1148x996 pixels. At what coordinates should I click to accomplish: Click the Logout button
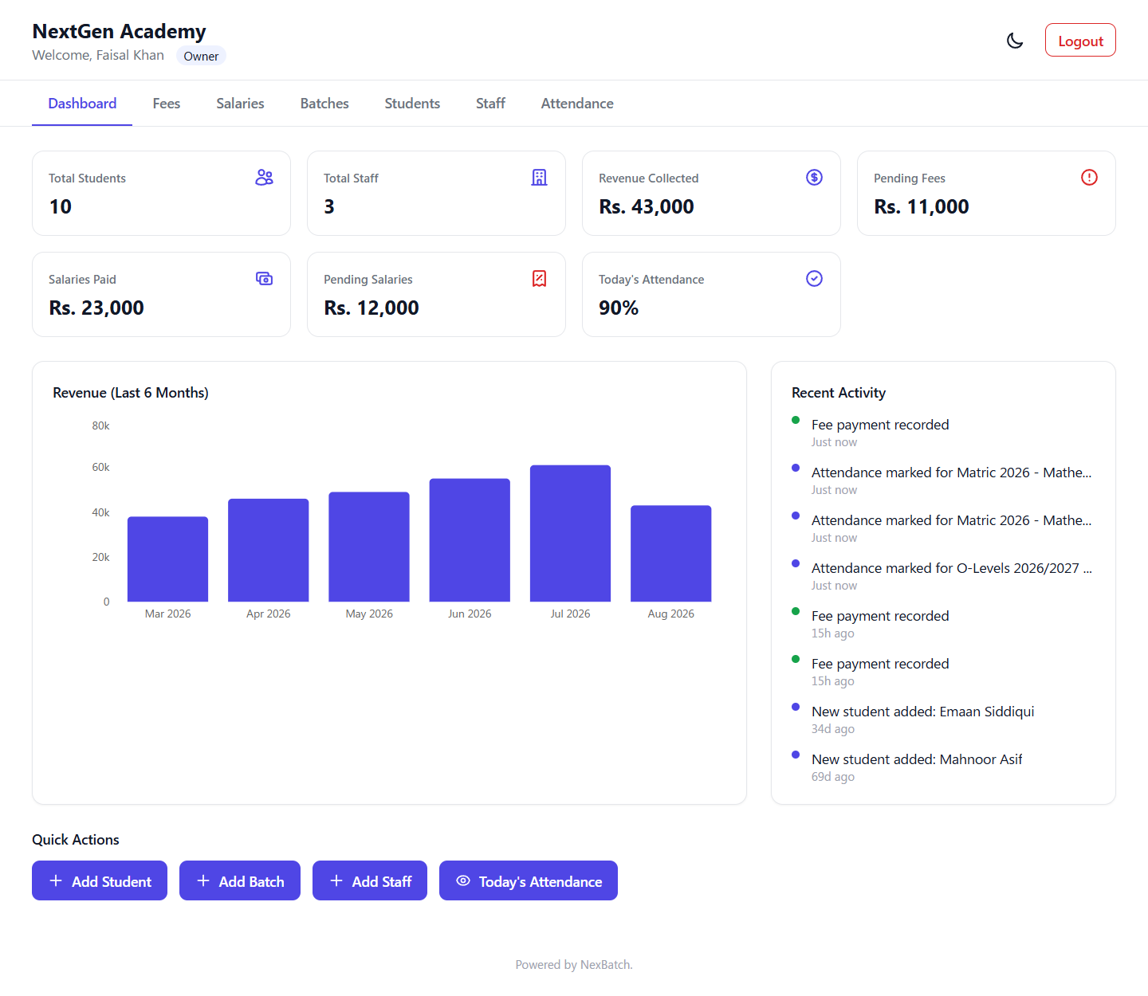(x=1080, y=41)
